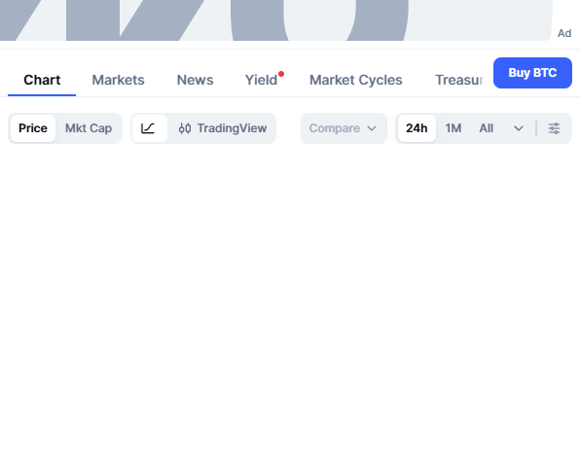Switch to the line chart icon view
Screen dimensions: 580x457
149,128
